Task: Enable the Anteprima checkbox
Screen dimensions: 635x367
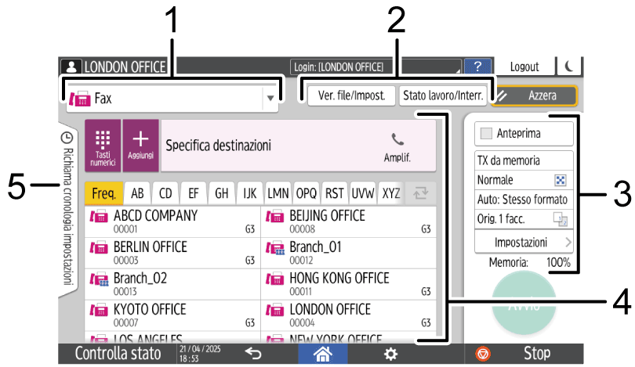Action: (485, 133)
